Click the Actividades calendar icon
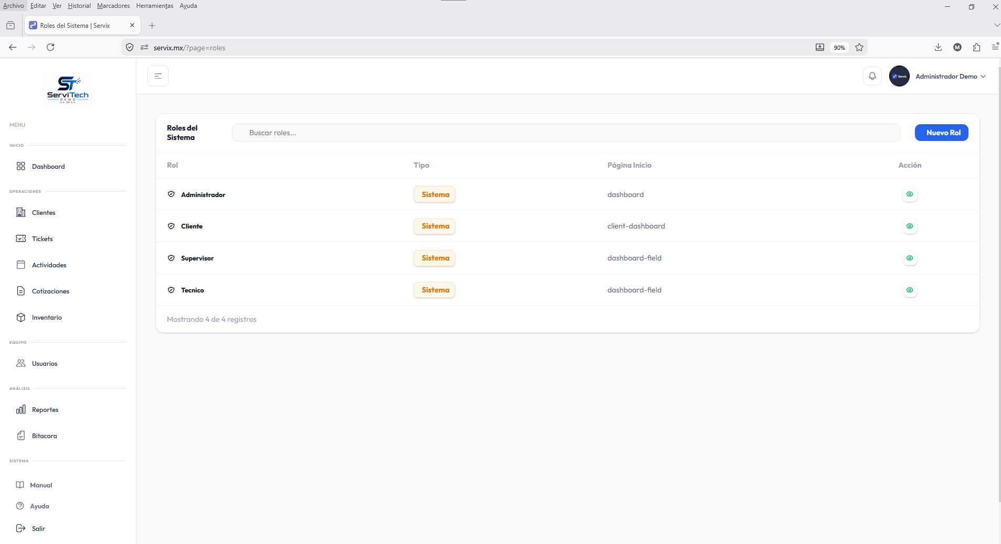This screenshot has height=544, width=1001. point(21,265)
